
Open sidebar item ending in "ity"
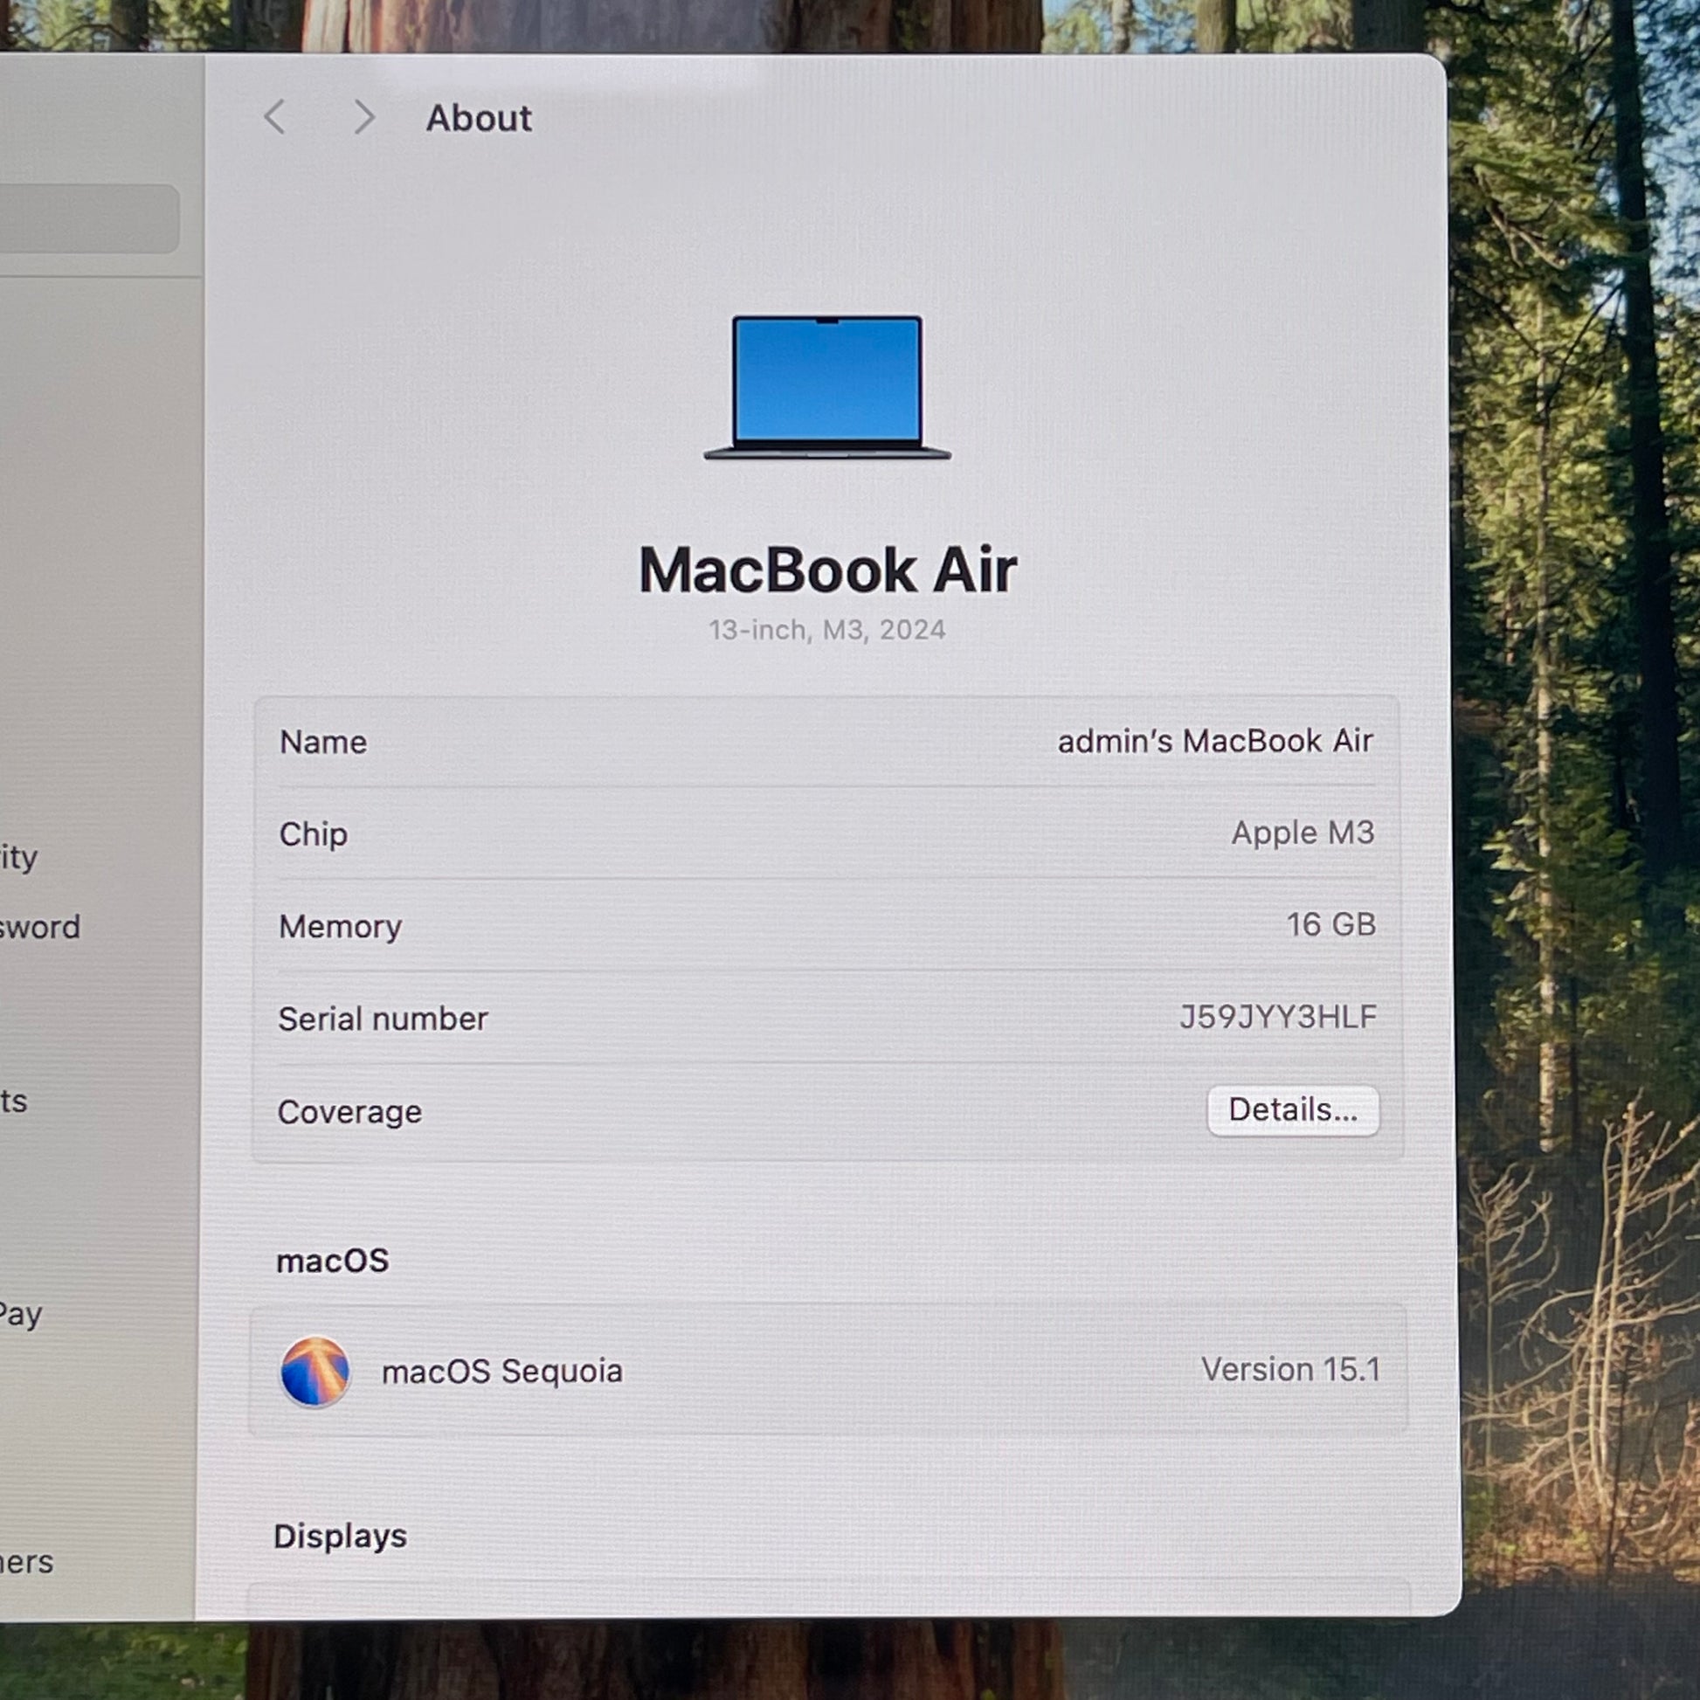click(x=19, y=857)
